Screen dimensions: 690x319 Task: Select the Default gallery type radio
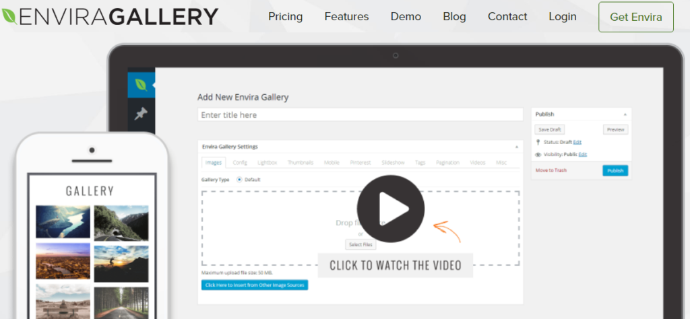point(239,179)
